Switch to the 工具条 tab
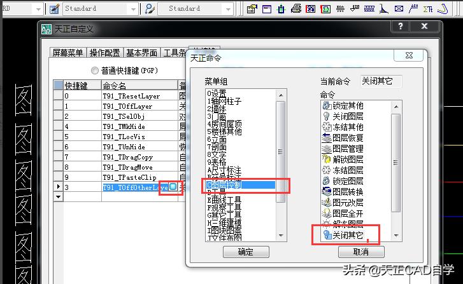Viewport: 463px width, 284px height. [174, 53]
